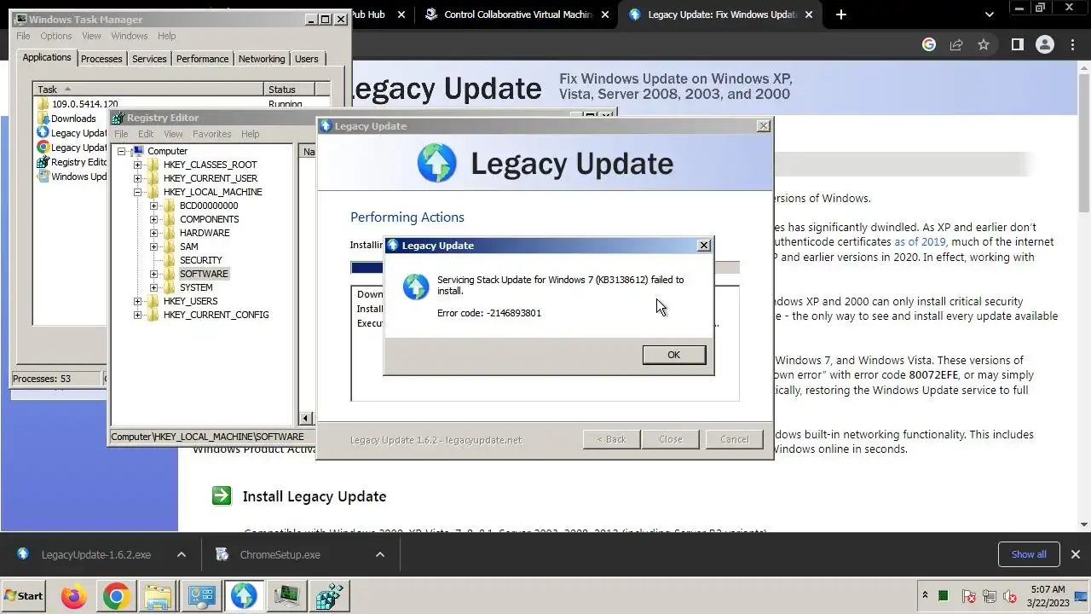Click the Google icon in Chrome address bar
Viewport: 1091px width, 614px height.
[929, 44]
